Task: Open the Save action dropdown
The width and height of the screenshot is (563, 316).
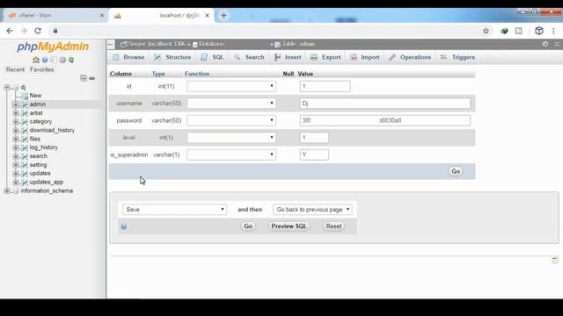Action: click(174, 210)
